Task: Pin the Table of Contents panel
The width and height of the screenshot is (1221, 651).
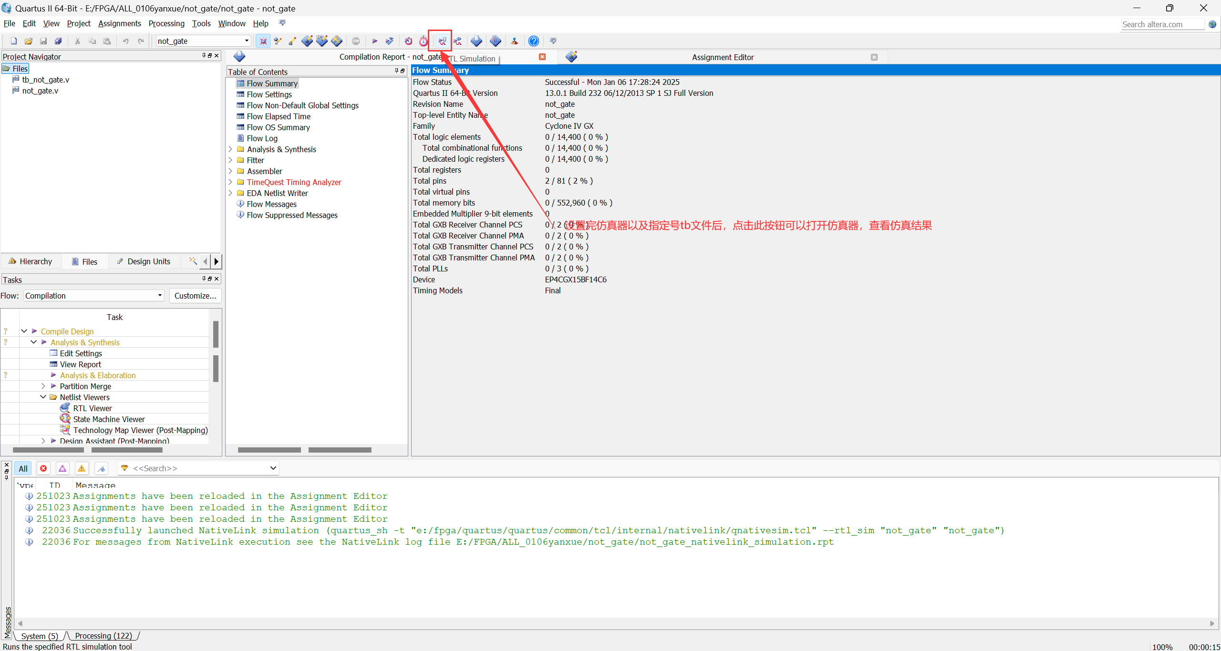Action: 397,71
